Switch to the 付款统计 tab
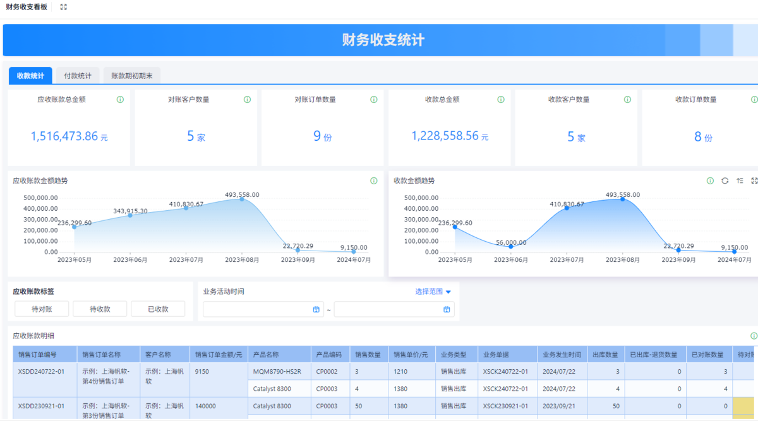758x421 pixels. 78,76
